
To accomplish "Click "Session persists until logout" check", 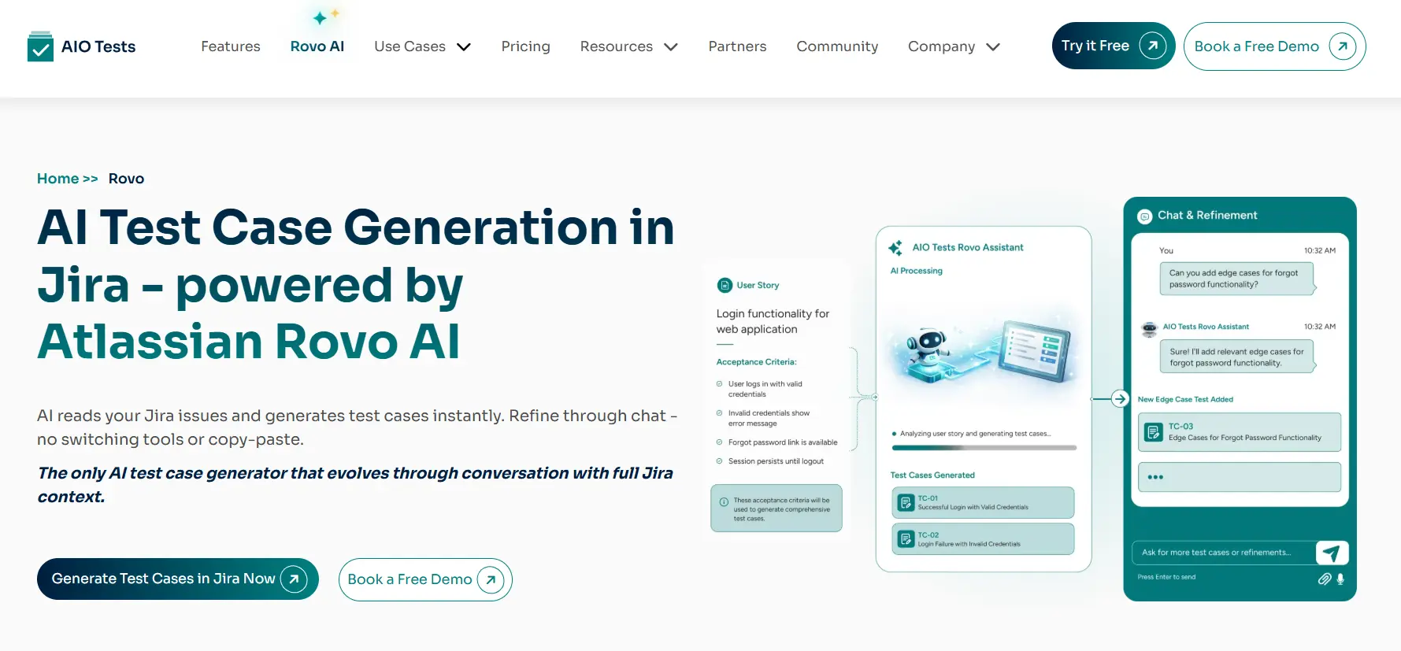I will (719, 461).
